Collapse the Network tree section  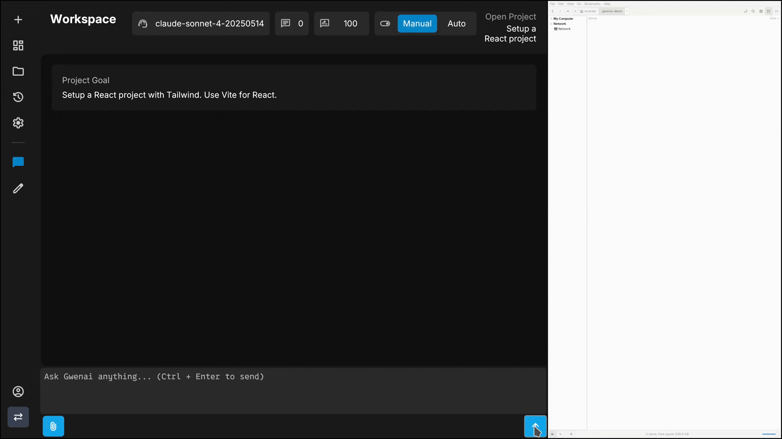551,24
